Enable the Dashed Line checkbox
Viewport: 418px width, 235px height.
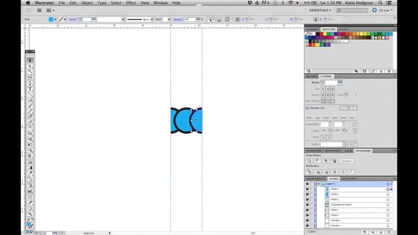[307, 108]
